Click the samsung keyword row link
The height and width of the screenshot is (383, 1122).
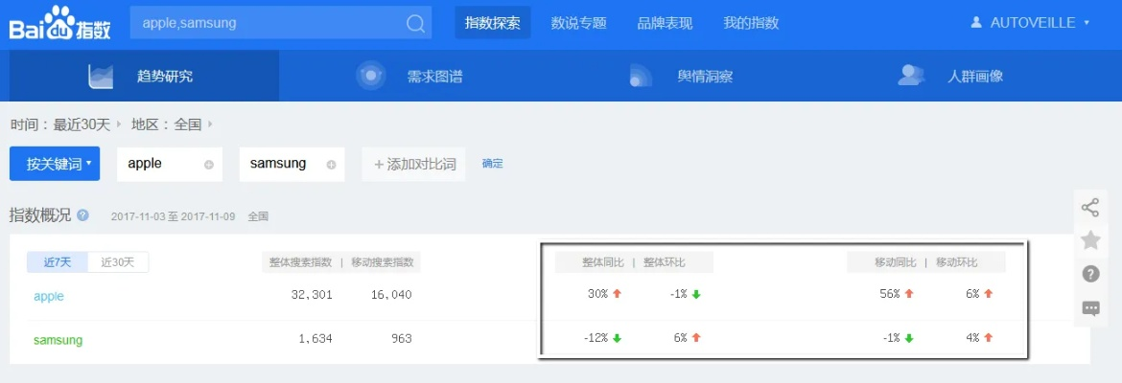click(58, 340)
